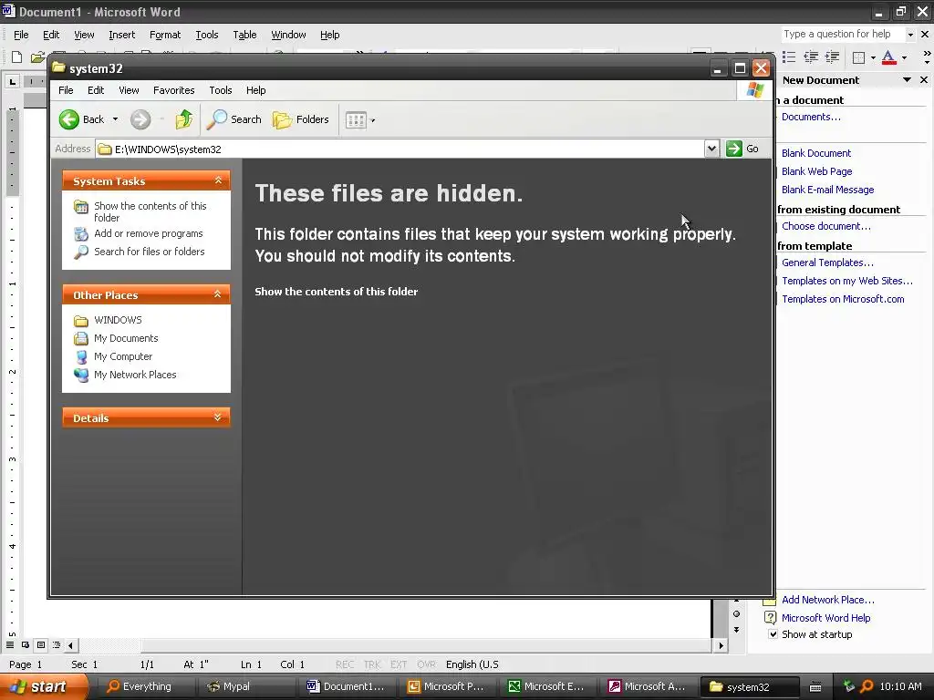The width and height of the screenshot is (934, 700).
Task: Open the Border style dropdown arrow in Word
Action: (873, 57)
